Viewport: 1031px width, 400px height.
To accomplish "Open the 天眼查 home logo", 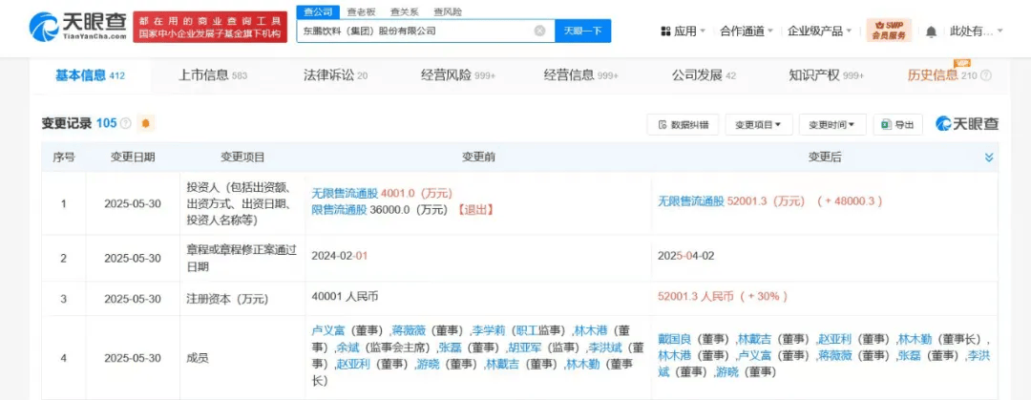I will [77, 27].
